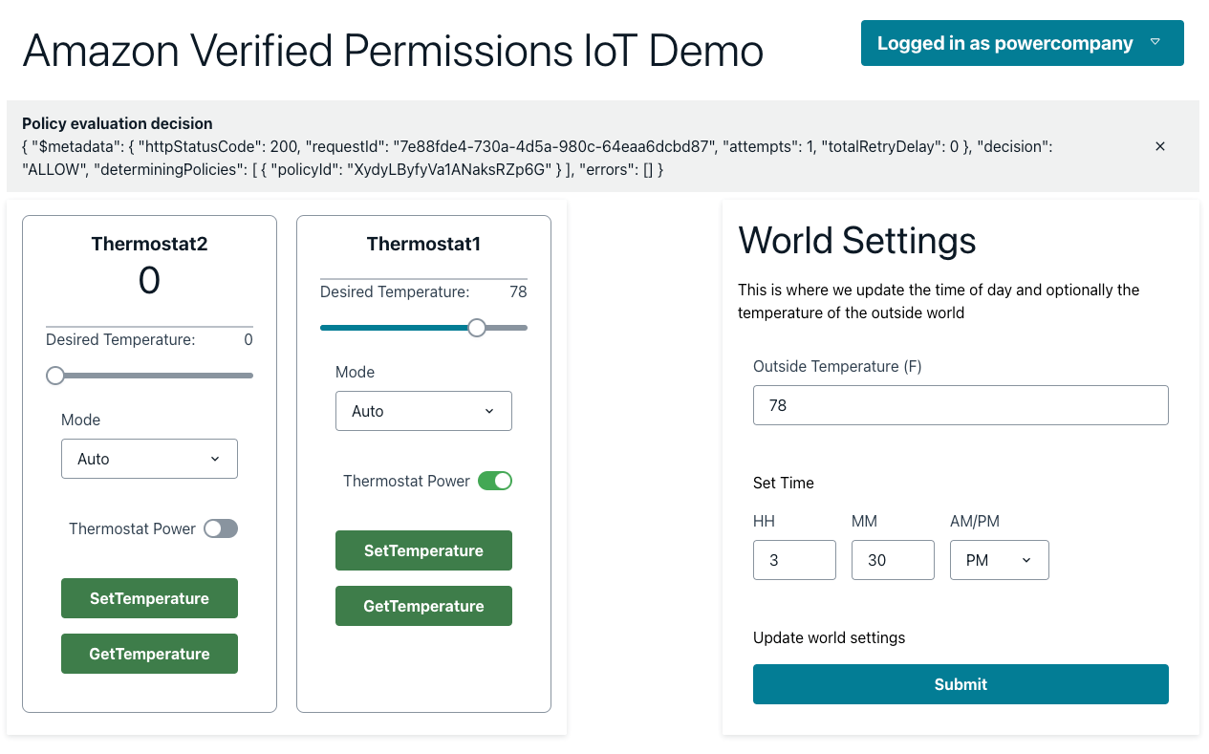Select the MM minutes input field
Screen dimensions: 1209x754
(893, 560)
